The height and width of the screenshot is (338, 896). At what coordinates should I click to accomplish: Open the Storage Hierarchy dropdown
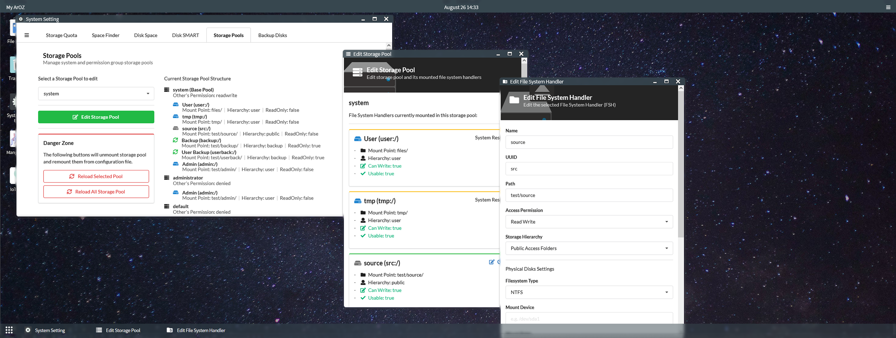click(x=589, y=248)
